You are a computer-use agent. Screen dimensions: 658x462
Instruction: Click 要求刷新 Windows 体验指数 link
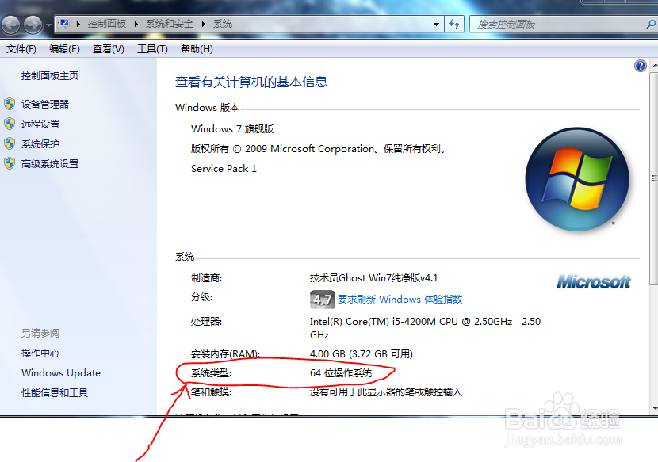point(400,300)
